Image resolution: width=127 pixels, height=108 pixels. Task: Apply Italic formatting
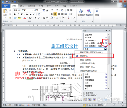pos(18,14)
